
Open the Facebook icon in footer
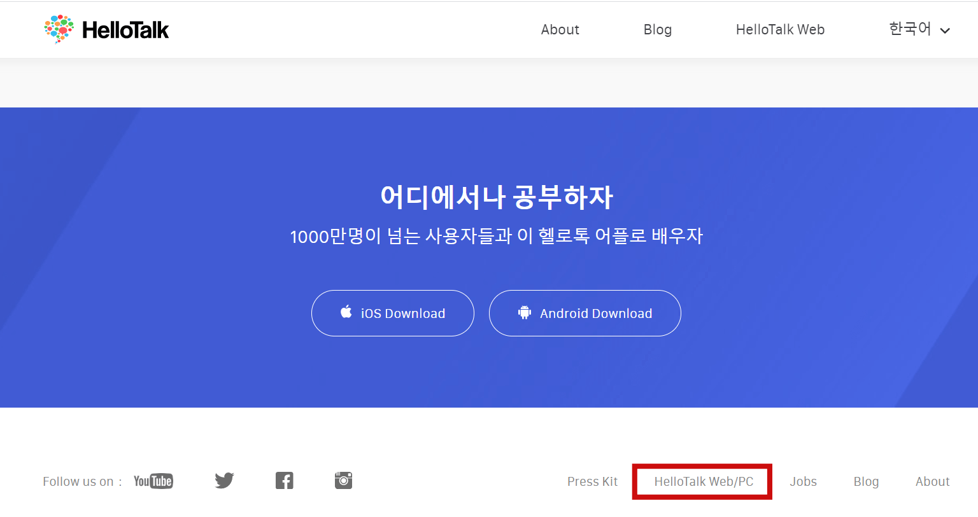285,481
